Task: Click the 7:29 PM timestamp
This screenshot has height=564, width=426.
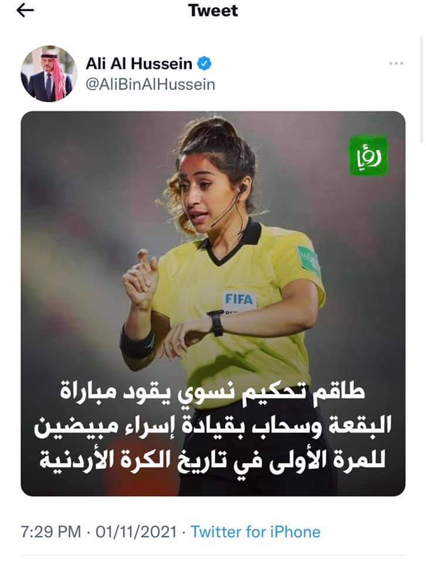Action: coord(50,532)
